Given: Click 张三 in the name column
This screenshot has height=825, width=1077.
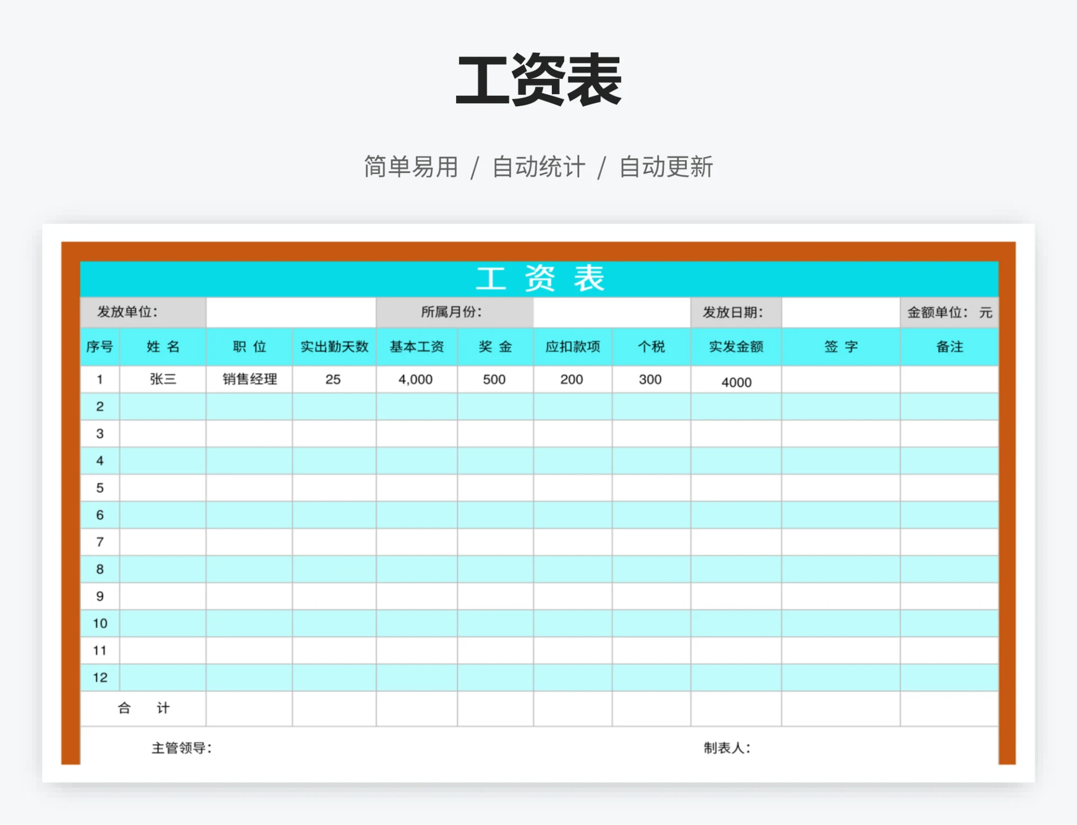Looking at the screenshot, I should [x=163, y=379].
